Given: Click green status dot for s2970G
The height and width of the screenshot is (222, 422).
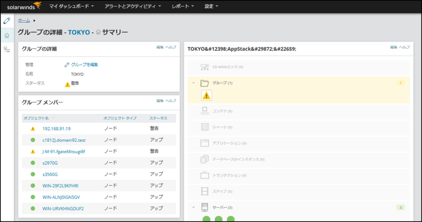Looking at the screenshot, I should (33, 163).
